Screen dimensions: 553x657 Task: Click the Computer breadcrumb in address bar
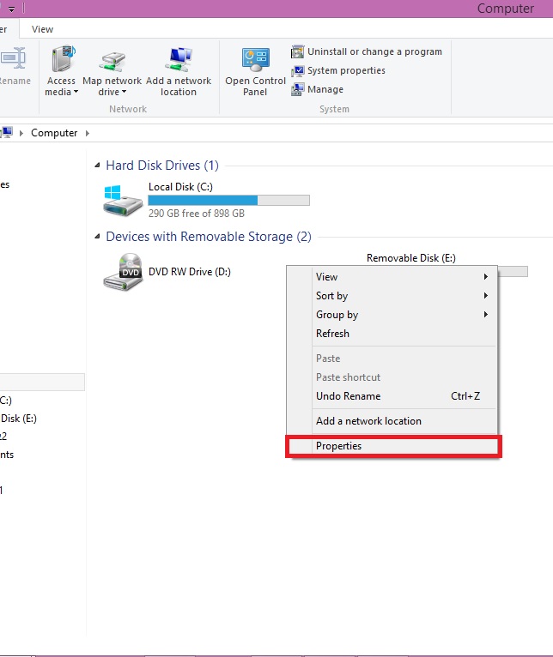click(54, 133)
